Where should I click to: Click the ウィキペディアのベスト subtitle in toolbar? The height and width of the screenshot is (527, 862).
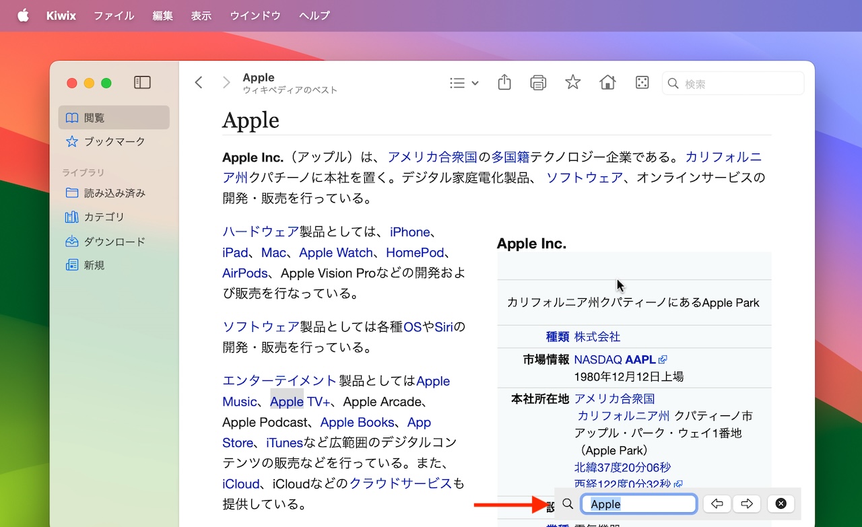point(290,90)
